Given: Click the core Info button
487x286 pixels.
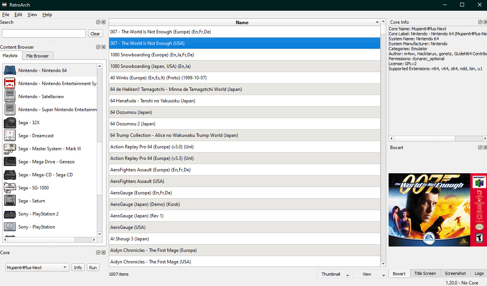Looking at the screenshot, I should pos(78,268).
